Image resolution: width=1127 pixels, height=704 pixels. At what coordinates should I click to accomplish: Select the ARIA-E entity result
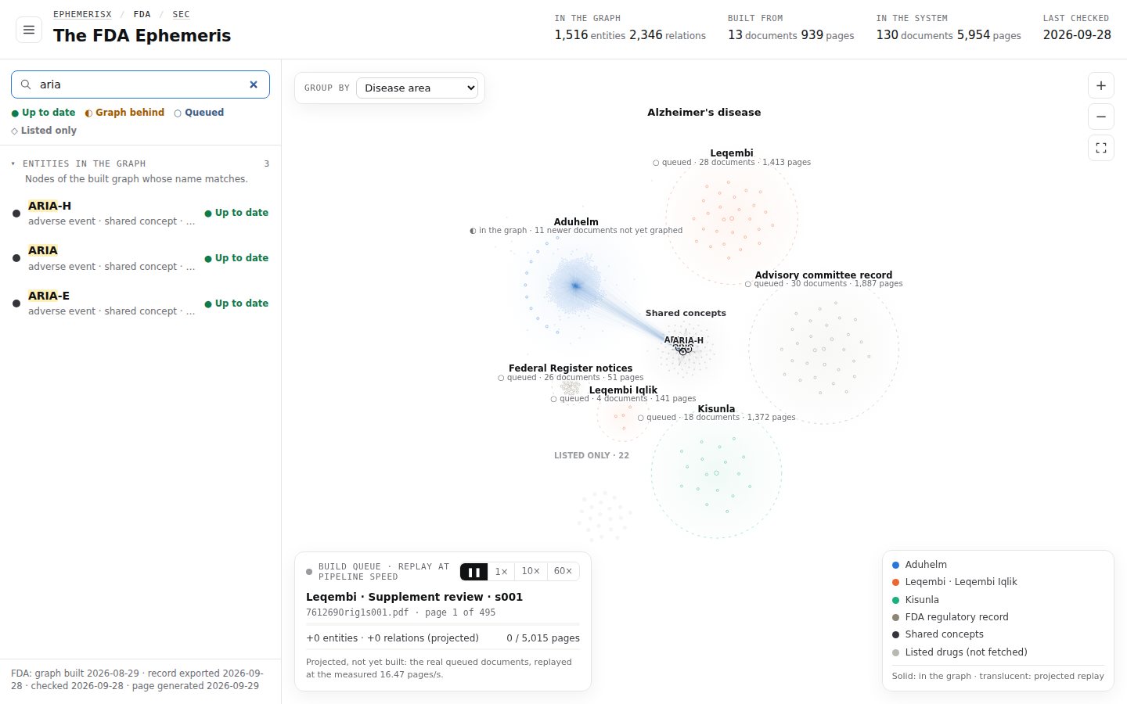tap(140, 303)
